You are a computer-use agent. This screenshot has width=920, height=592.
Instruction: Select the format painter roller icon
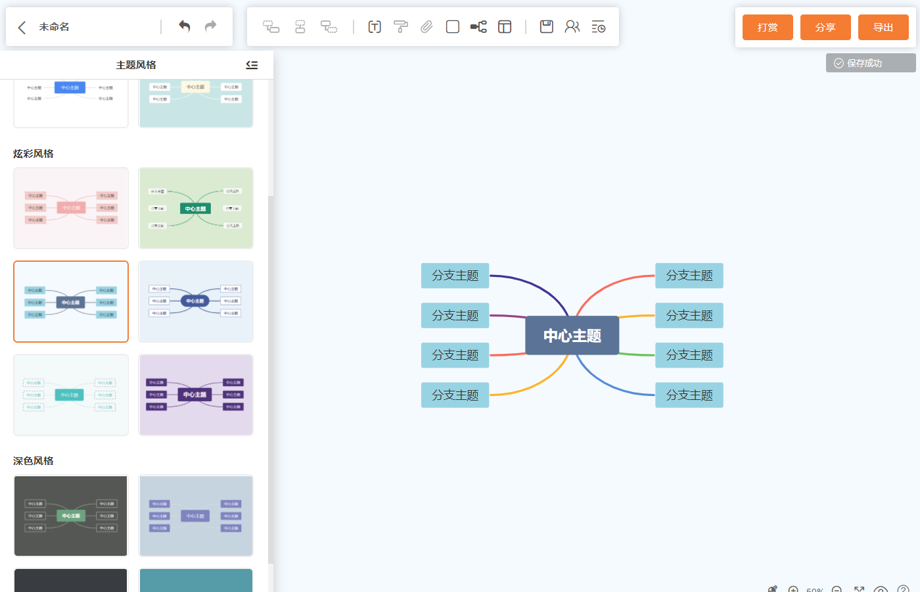[x=400, y=26]
